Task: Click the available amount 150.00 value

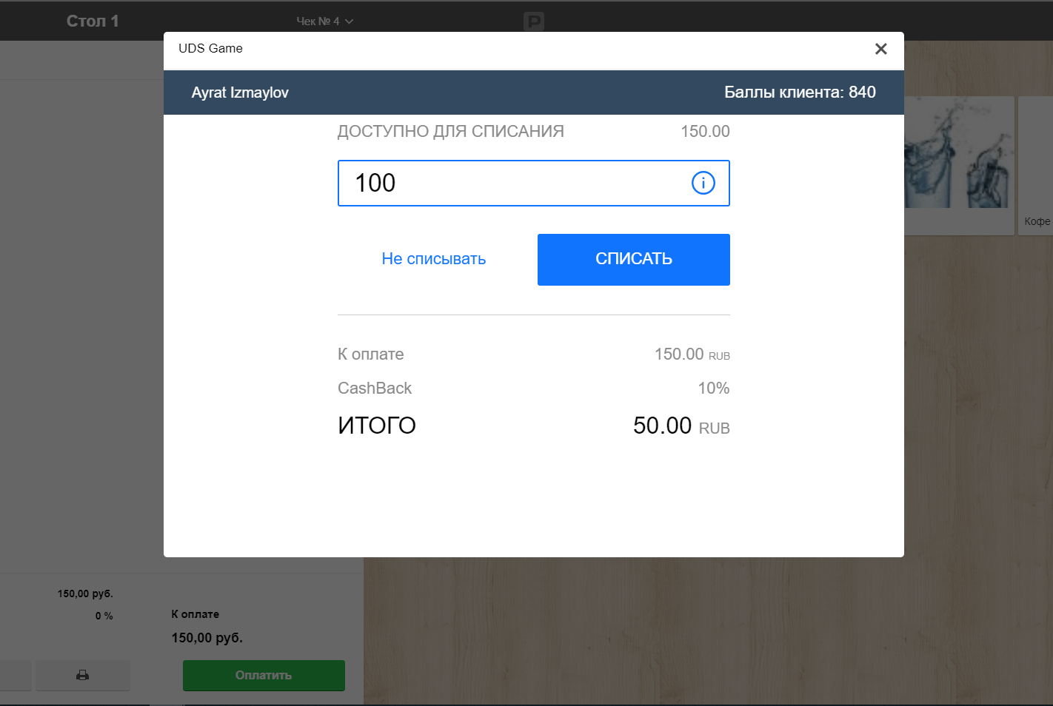Action: (x=705, y=132)
